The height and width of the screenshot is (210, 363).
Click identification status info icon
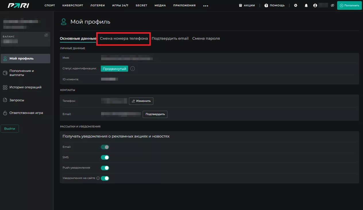tap(133, 69)
